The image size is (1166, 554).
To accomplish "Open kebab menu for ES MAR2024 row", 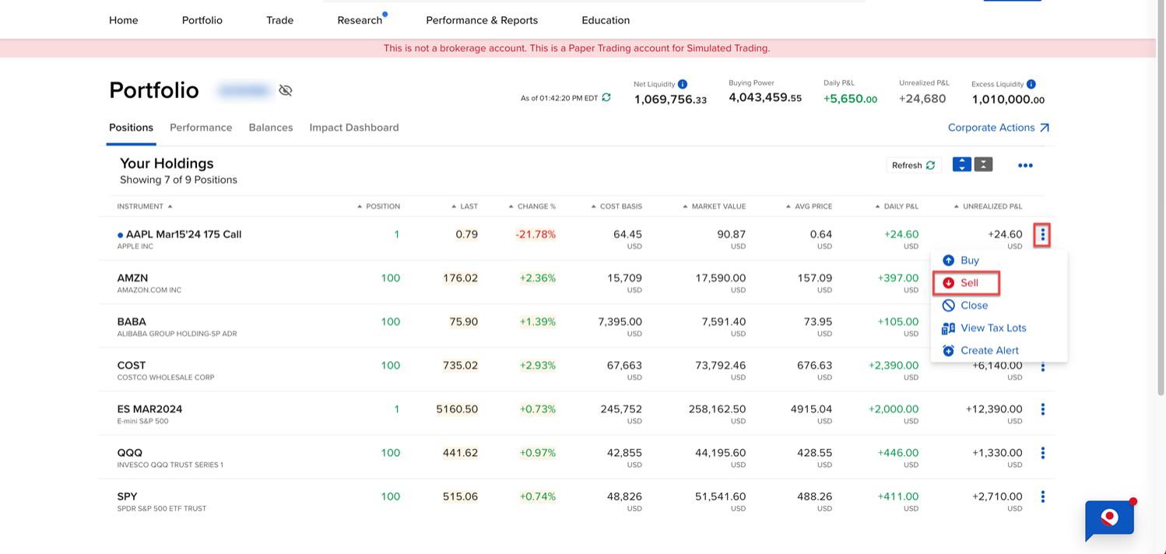I will point(1043,409).
